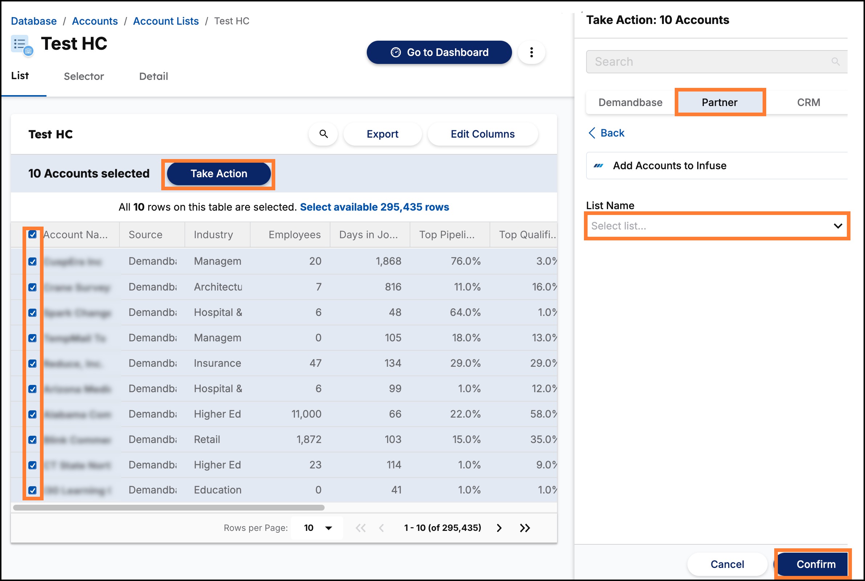Toggle the select-all checkbox in the header
865x581 pixels.
coord(33,235)
